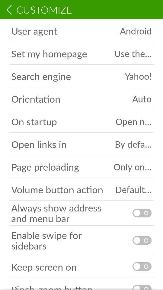The width and height of the screenshot is (163, 290).
Task: Open the CUSTOMIZE header title
Action: coord(44,10)
